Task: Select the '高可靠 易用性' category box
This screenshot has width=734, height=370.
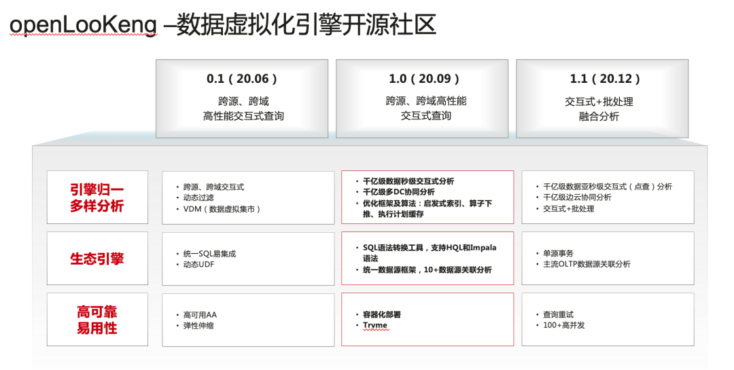Action: [x=97, y=320]
